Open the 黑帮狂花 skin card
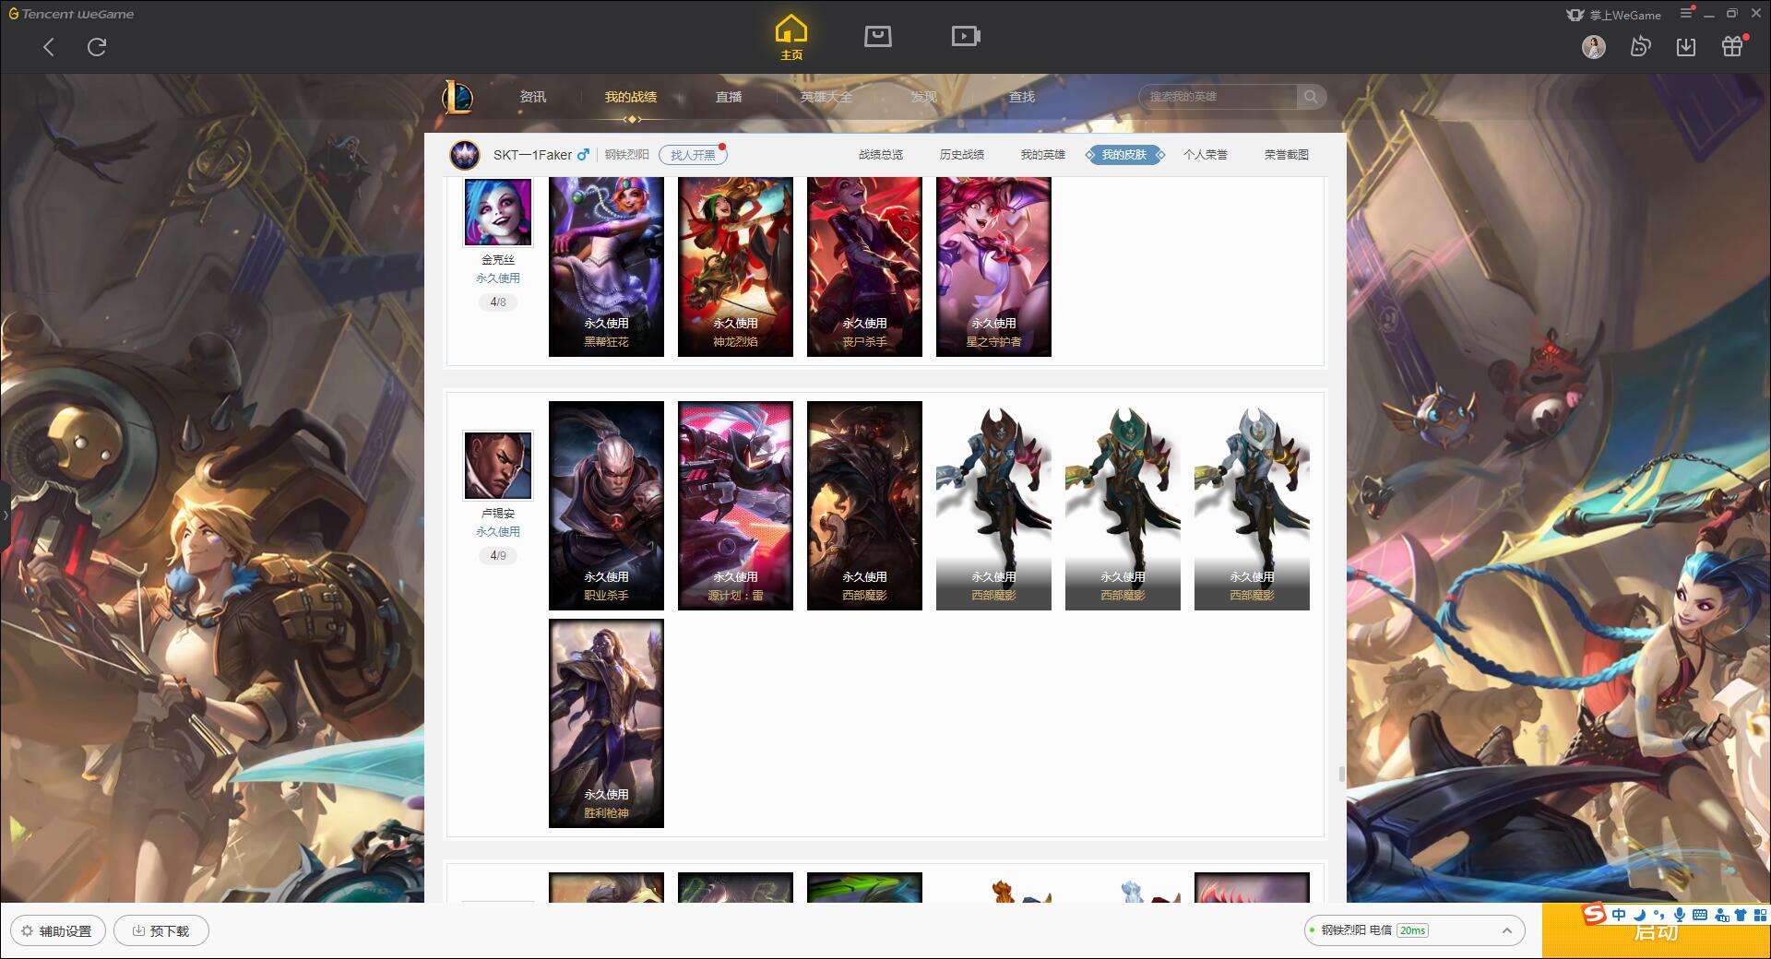The width and height of the screenshot is (1771, 959). point(606,266)
